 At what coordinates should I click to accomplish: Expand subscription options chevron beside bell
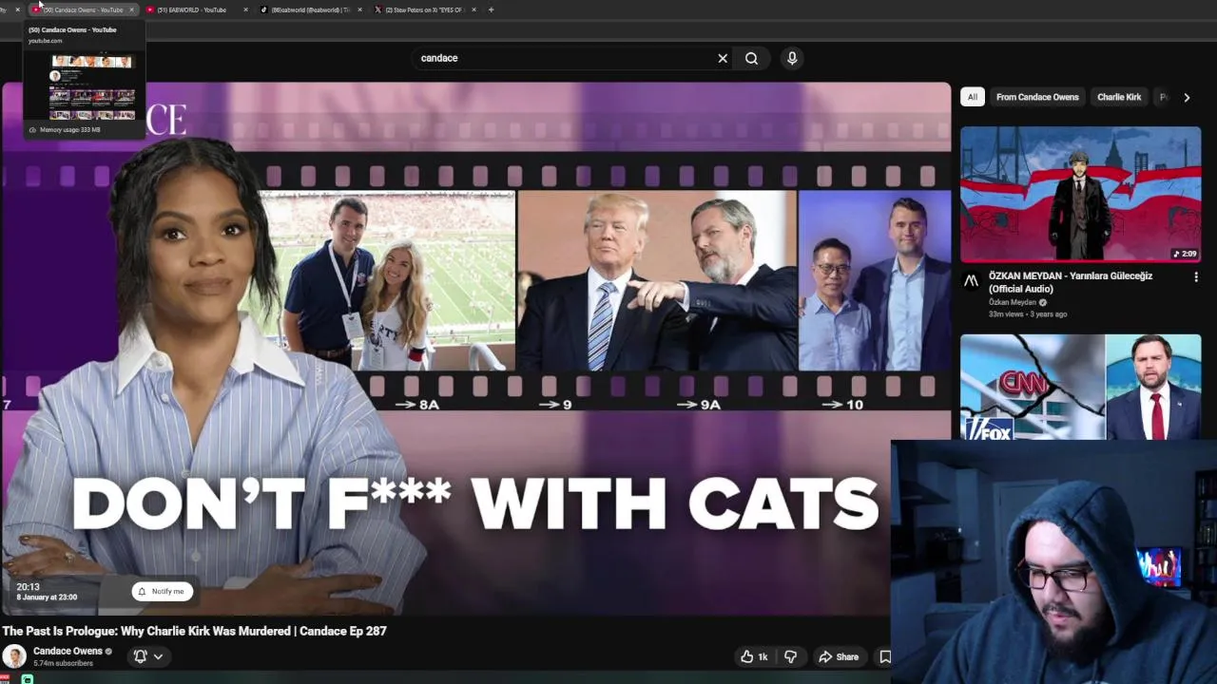point(158,655)
